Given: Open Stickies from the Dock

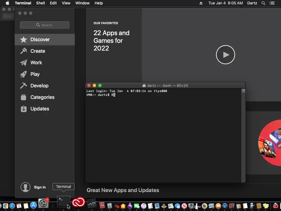Looking at the screenshot, I should [x=266, y=206].
